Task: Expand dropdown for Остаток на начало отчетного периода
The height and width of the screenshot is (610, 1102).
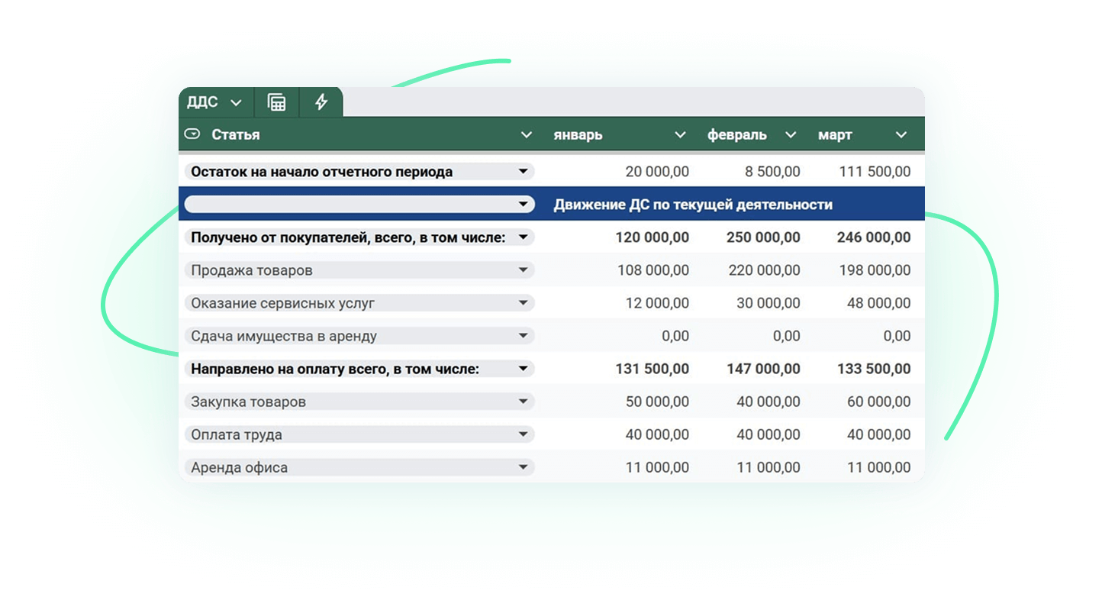Action: [x=523, y=172]
